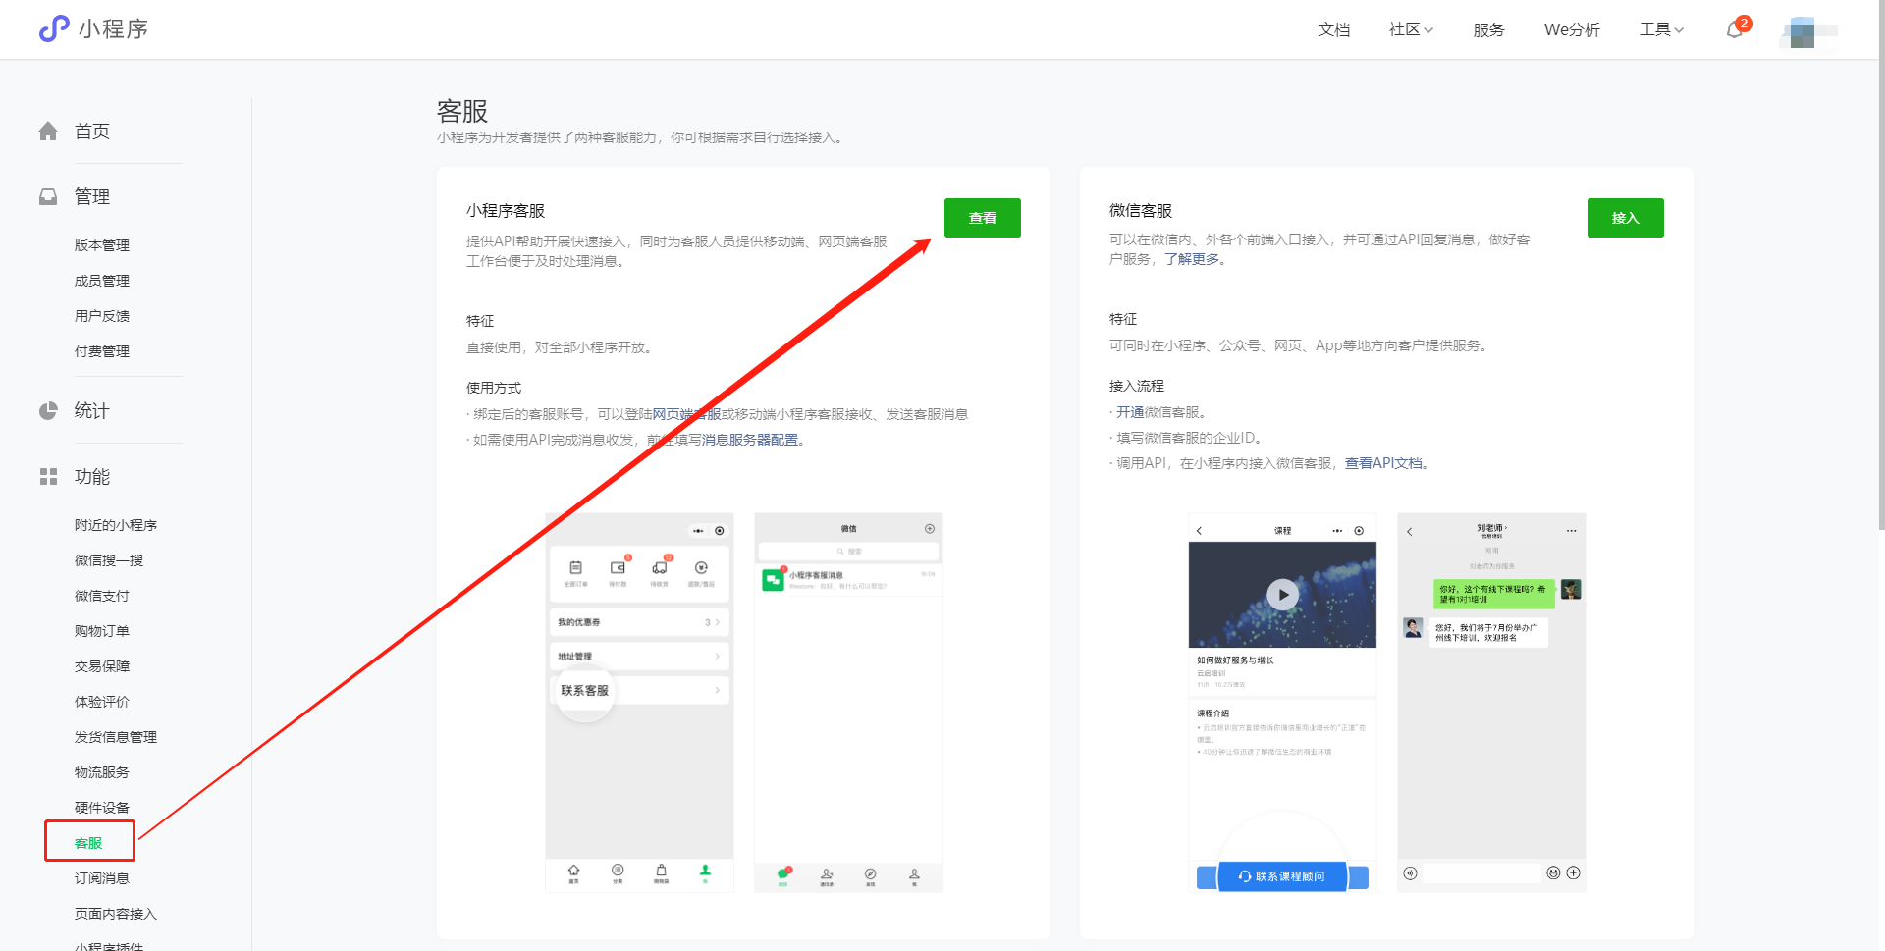This screenshot has width=1885, height=951.
Task: Click the 小程序客服 phone screenshot thumbnail
Action: pyautogui.click(x=639, y=702)
